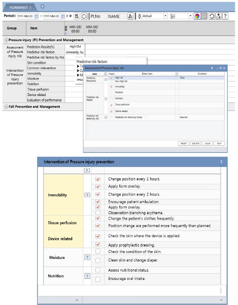The height and width of the screenshot is (305, 238).
Task: Click the DELETE button
Action: [x=195, y=143]
